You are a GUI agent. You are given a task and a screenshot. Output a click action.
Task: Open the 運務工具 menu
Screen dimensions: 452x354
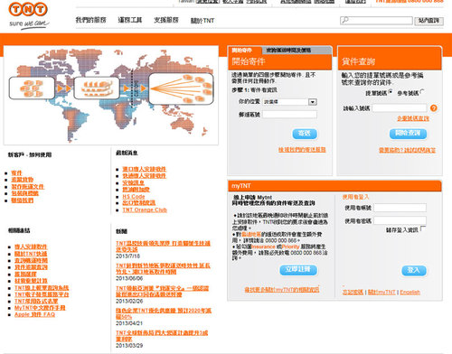point(130,20)
